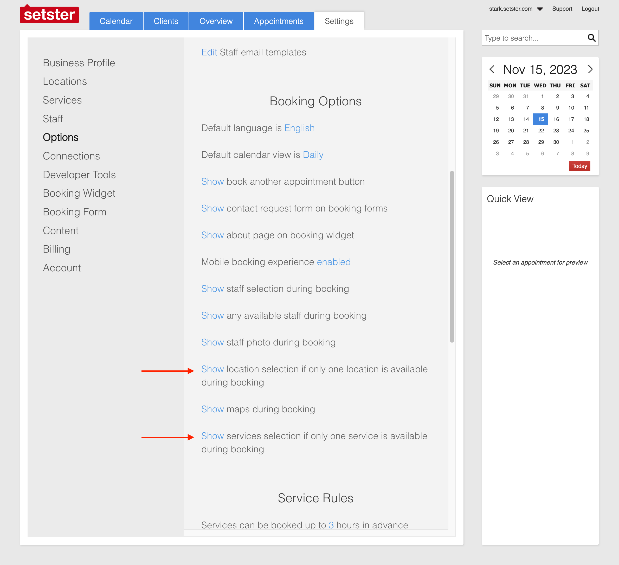The image size is (619, 565).
Task: Open the stark.setster.com account dropdown
Action: tap(540, 9)
